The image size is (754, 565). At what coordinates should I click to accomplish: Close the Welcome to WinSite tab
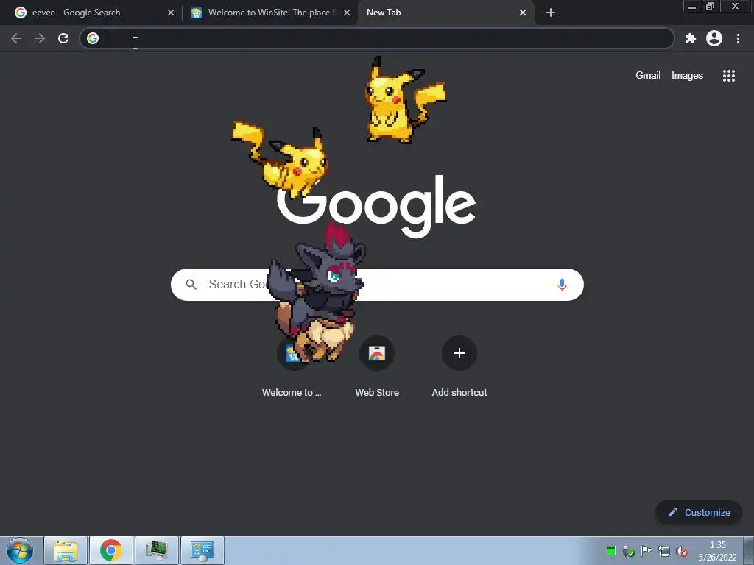347,13
